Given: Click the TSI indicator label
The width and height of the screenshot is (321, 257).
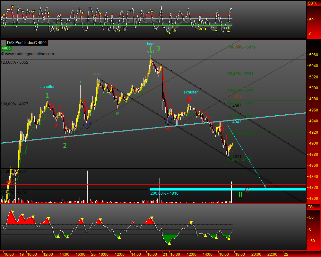Looking at the screenshot, I should tap(310, 207).
